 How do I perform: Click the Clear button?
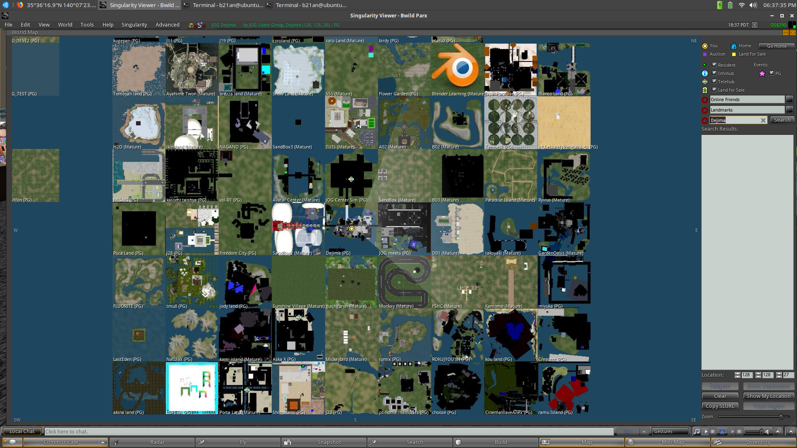click(720, 396)
